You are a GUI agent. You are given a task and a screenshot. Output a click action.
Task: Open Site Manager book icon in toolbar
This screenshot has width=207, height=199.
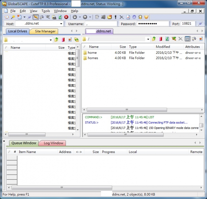tap(7, 17)
